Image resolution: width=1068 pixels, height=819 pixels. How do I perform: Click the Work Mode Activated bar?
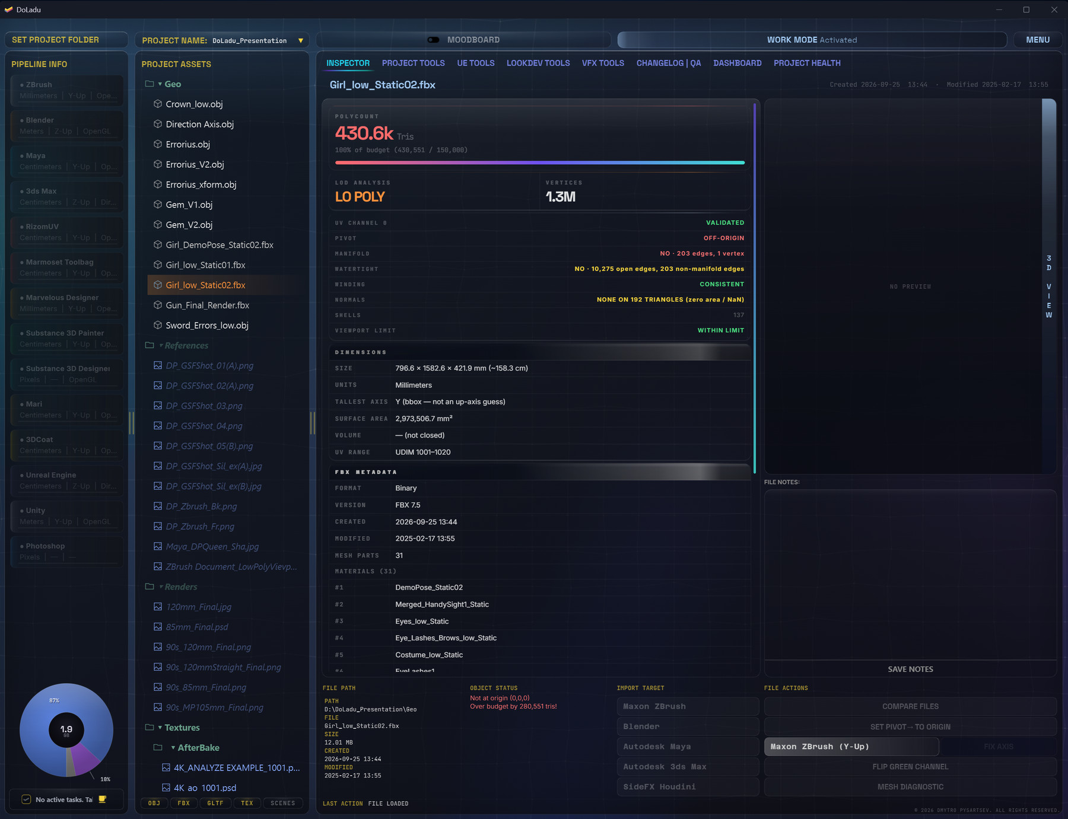(812, 40)
